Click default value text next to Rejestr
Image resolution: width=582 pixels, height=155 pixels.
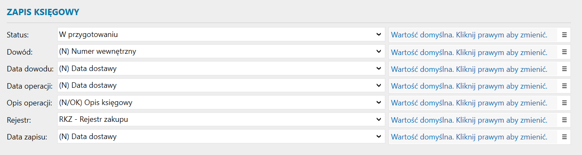coord(469,120)
